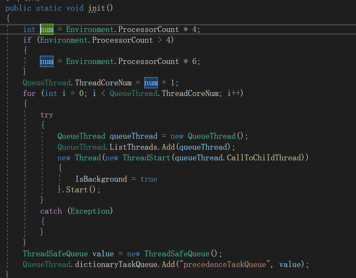The width and height of the screenshot is (356, 278).
Task: Click the if keyword
Action: [27, 40]
